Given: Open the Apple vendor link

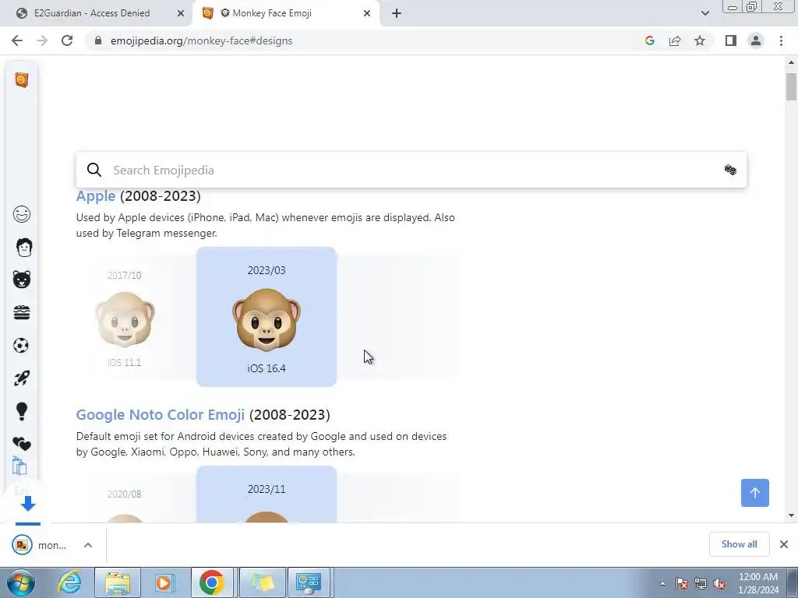Looking at the screenshot, I should coord(96,195).
